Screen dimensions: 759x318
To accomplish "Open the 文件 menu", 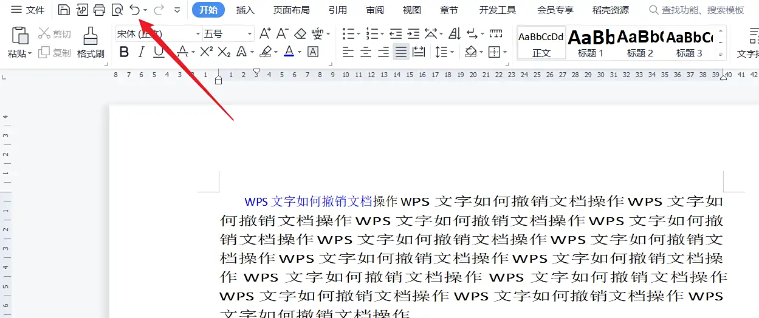I will pyautogui.click(x=28, y=10).
